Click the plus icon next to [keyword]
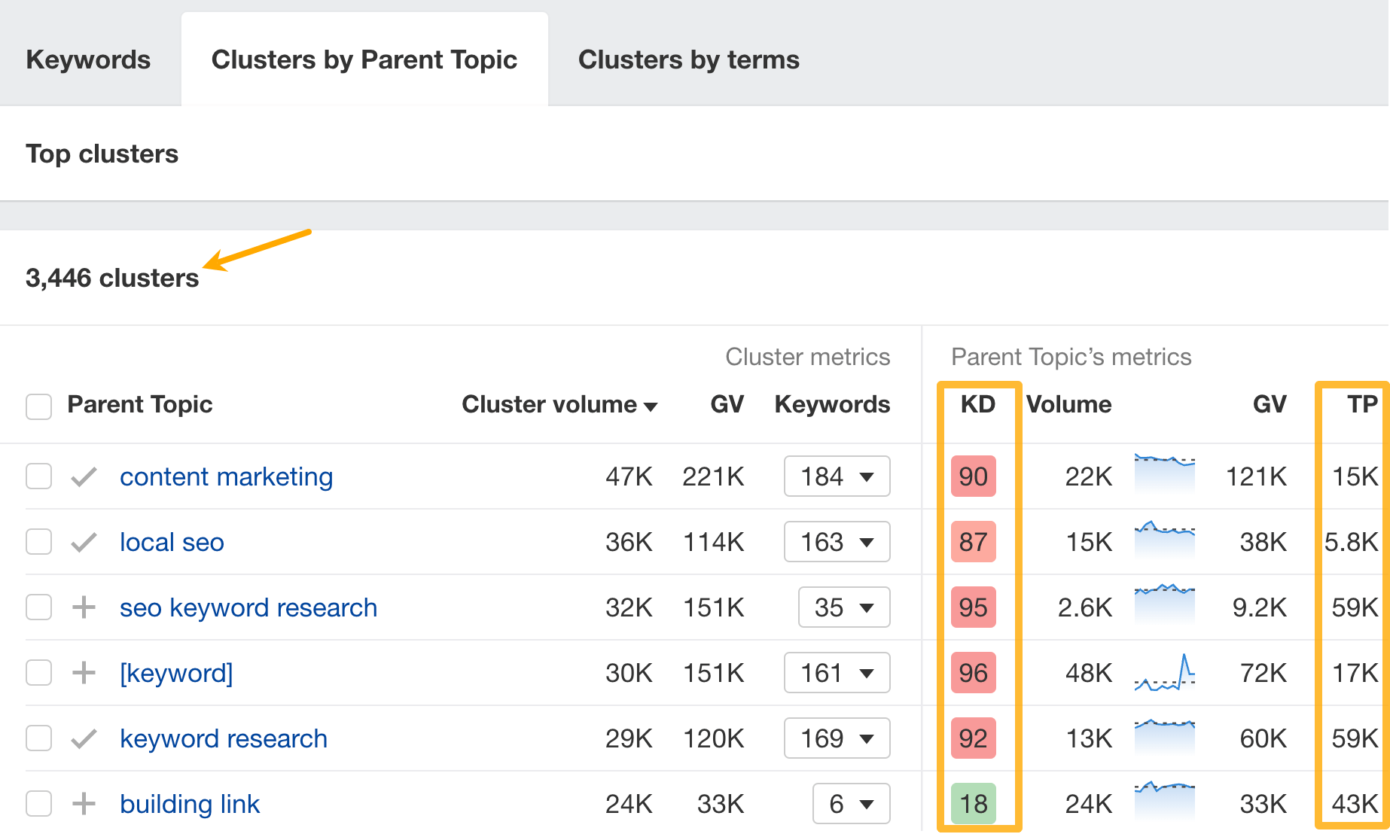1390x834 pixels. (83, 672)
